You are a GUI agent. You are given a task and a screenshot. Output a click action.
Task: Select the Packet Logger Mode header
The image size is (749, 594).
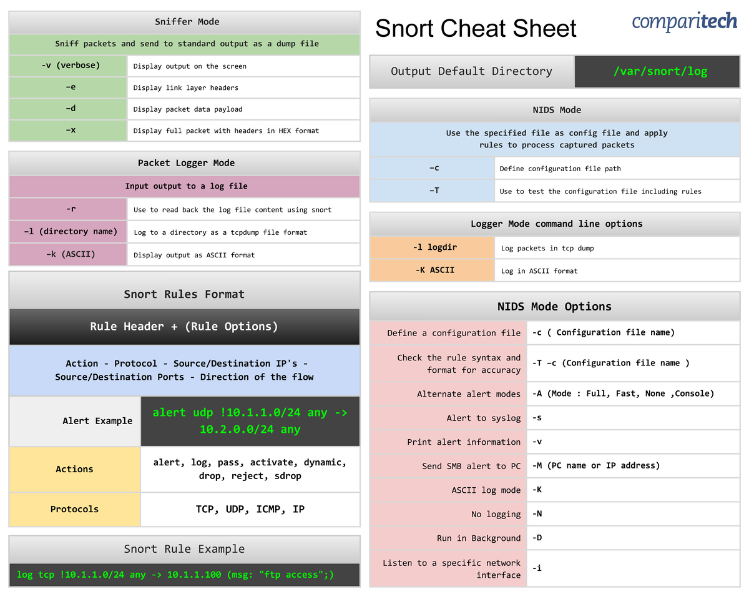click(187, 163)
